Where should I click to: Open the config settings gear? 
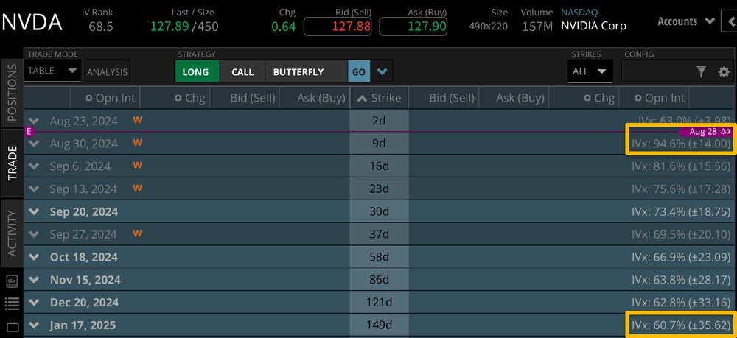point(724,71)
